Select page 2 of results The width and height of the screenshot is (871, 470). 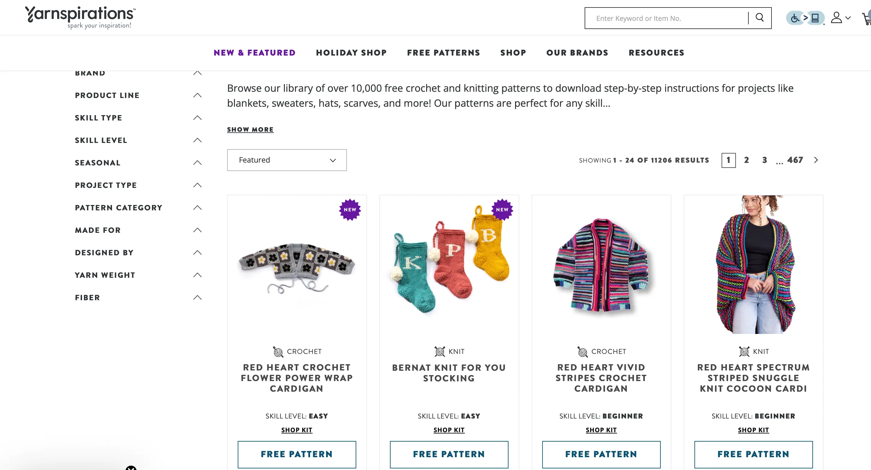pyautogui.click(x=746, y=160)
